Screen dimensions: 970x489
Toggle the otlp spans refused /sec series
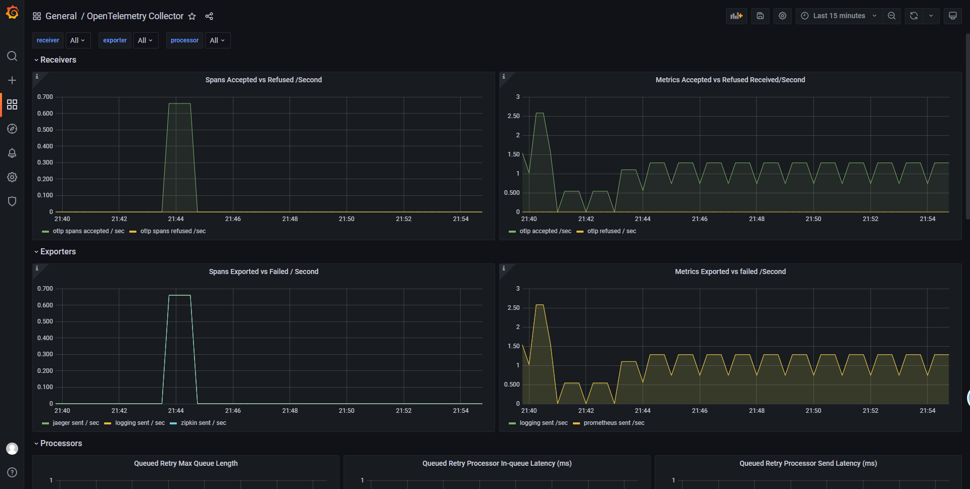173,231
